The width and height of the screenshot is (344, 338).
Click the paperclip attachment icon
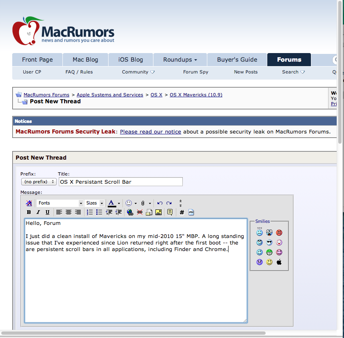click(143, 203)
